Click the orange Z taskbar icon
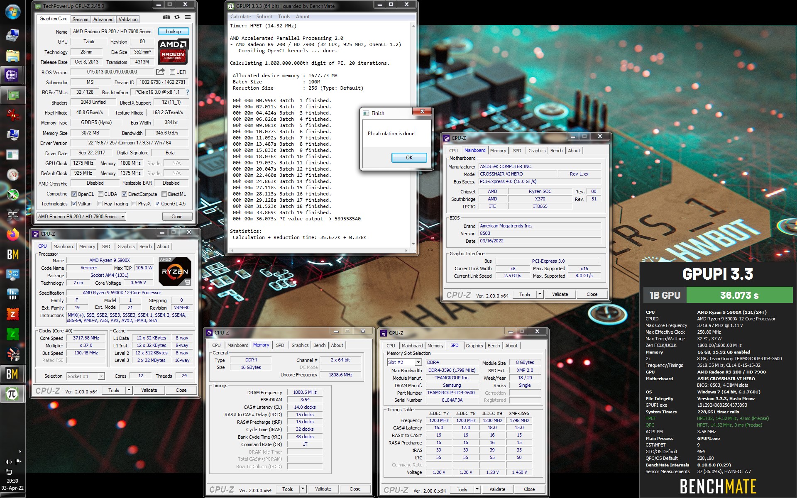Screen dimensions: 797x498 12,314
